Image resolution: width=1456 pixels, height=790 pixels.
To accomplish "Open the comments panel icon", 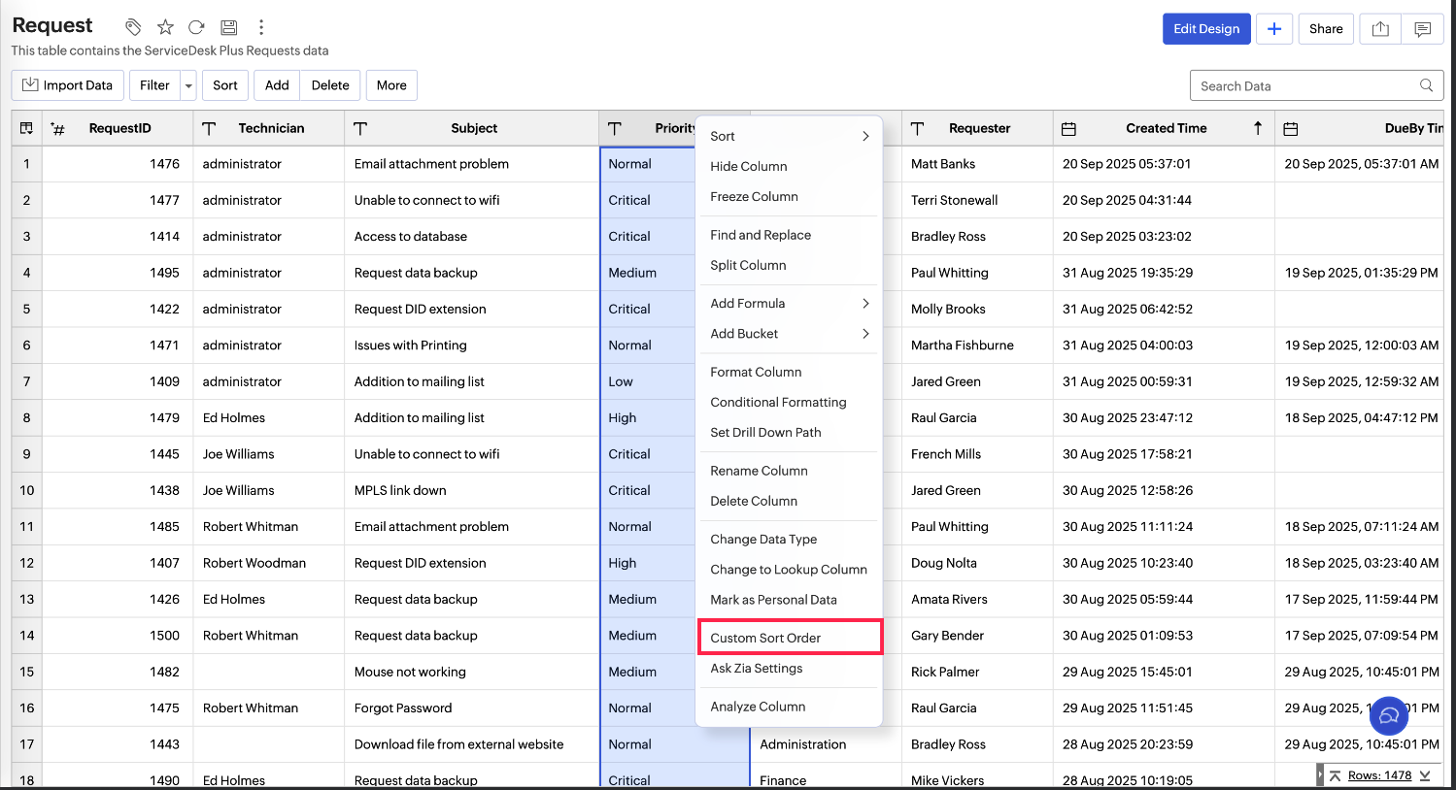I will pyautogui.click(x=1422, y=29).
